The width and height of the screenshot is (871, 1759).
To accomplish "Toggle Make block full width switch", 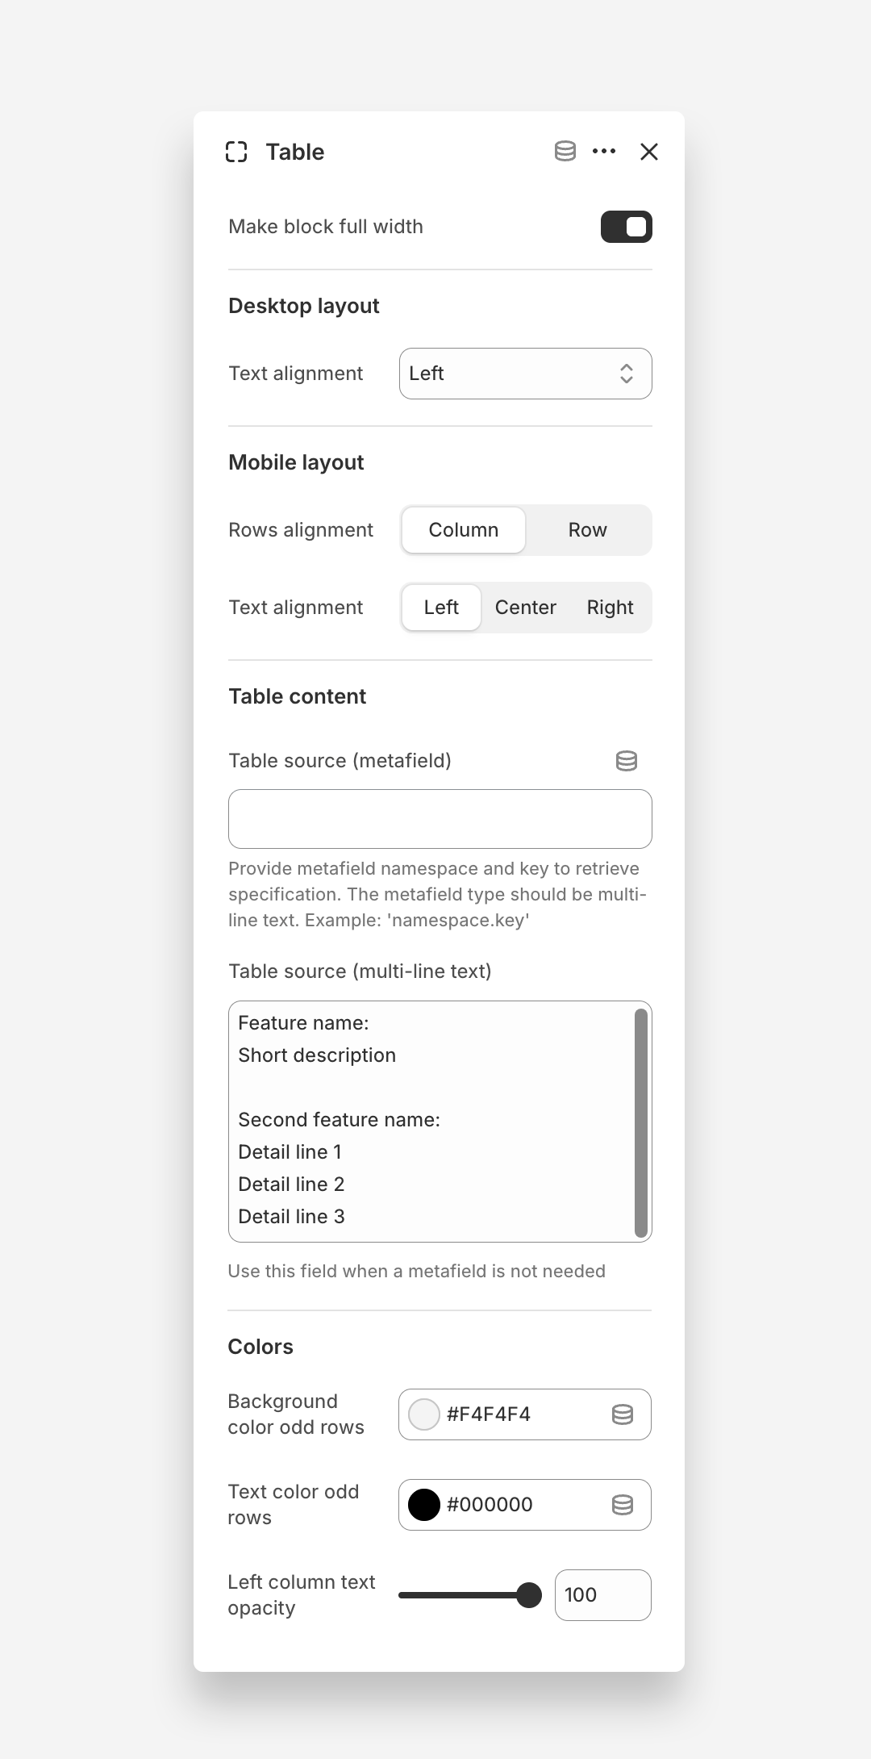I will (626, 227).
